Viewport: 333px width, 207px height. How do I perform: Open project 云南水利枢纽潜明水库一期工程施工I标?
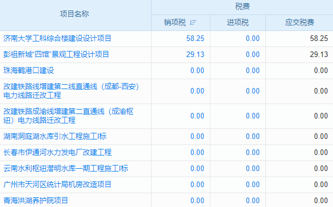click(65, 168)
